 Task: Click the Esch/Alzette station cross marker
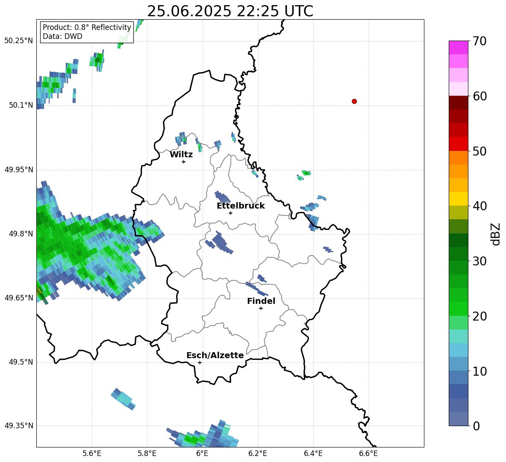coord(200,362)
